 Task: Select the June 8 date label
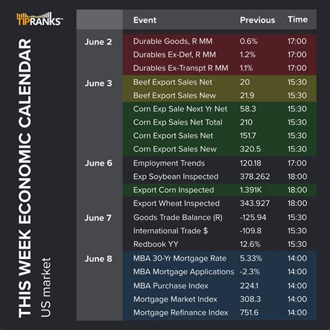point(98,259)
